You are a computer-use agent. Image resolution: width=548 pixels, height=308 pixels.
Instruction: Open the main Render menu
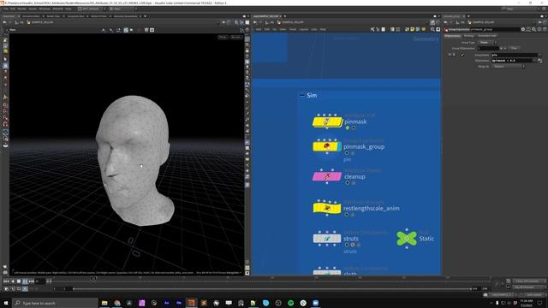tap(21, 9)
